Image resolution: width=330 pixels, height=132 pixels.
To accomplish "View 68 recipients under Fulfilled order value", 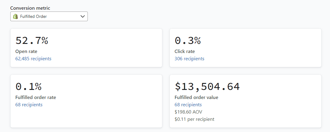I will (x=188, y=105).
